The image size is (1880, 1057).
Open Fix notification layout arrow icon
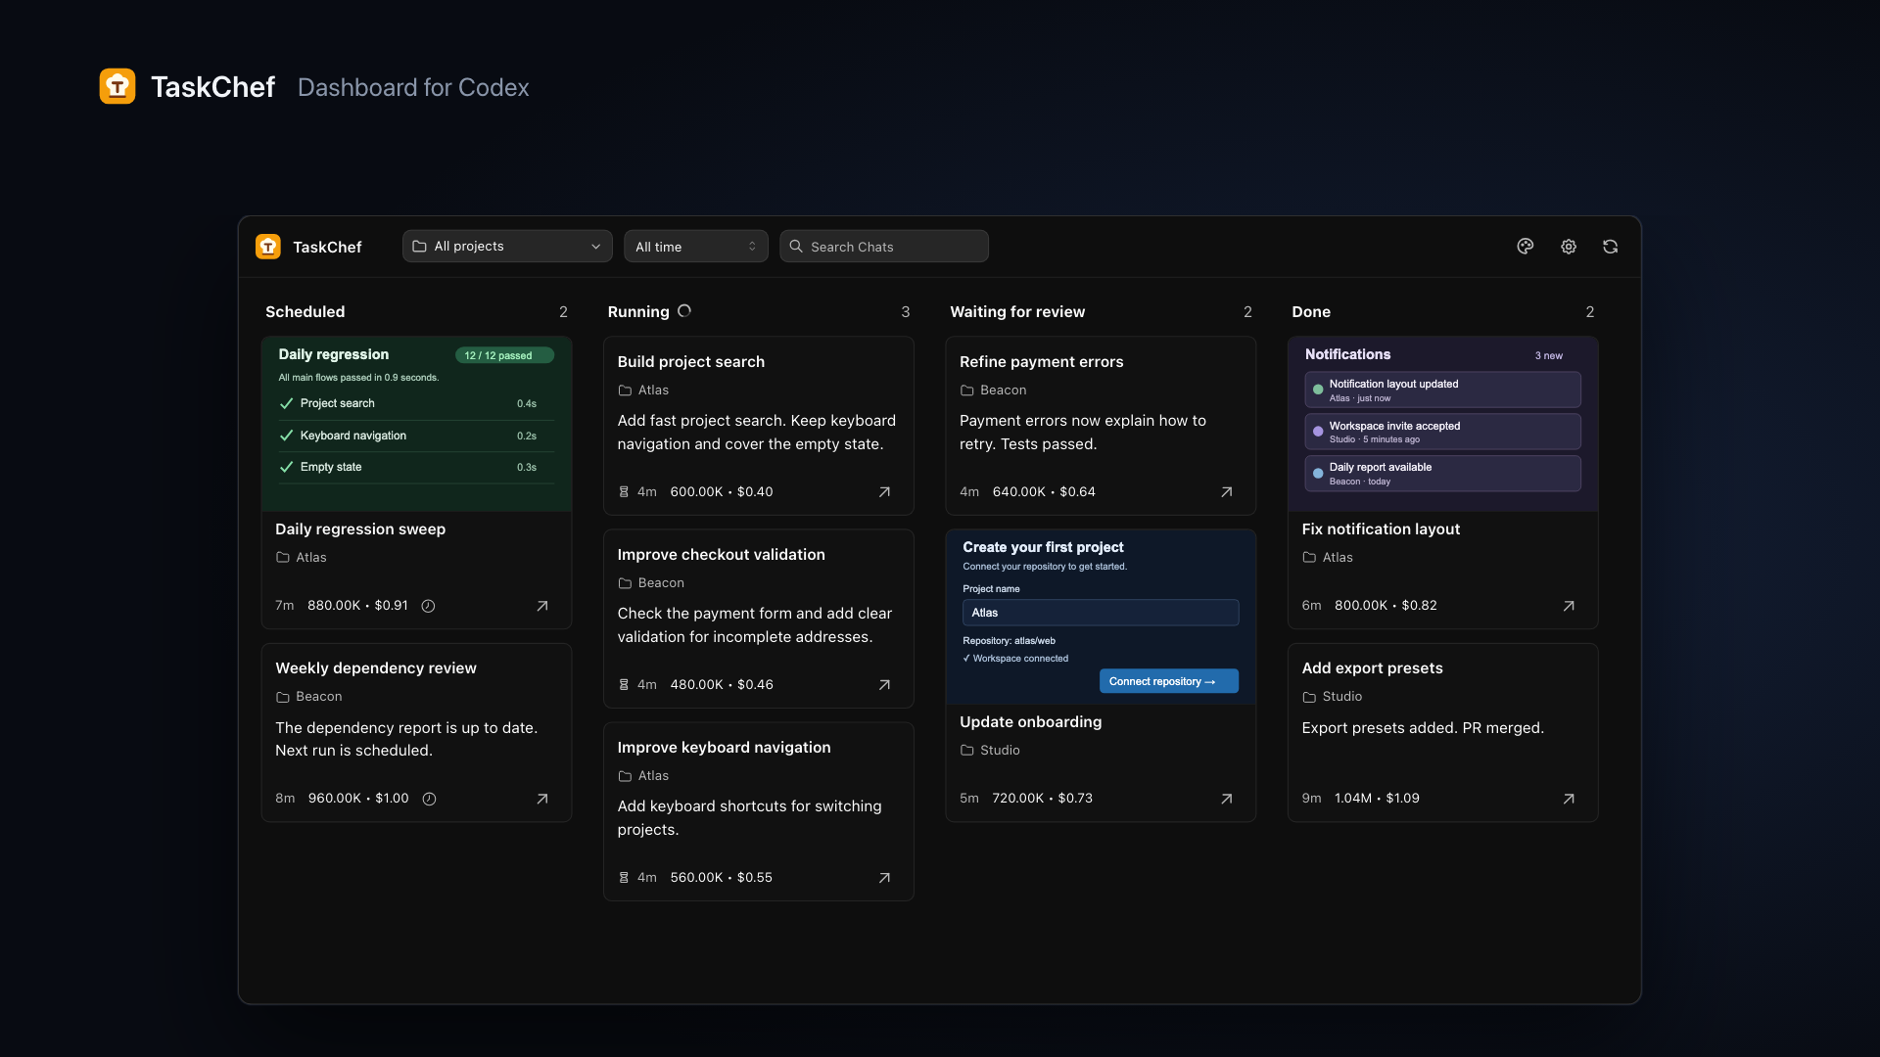1569,606
